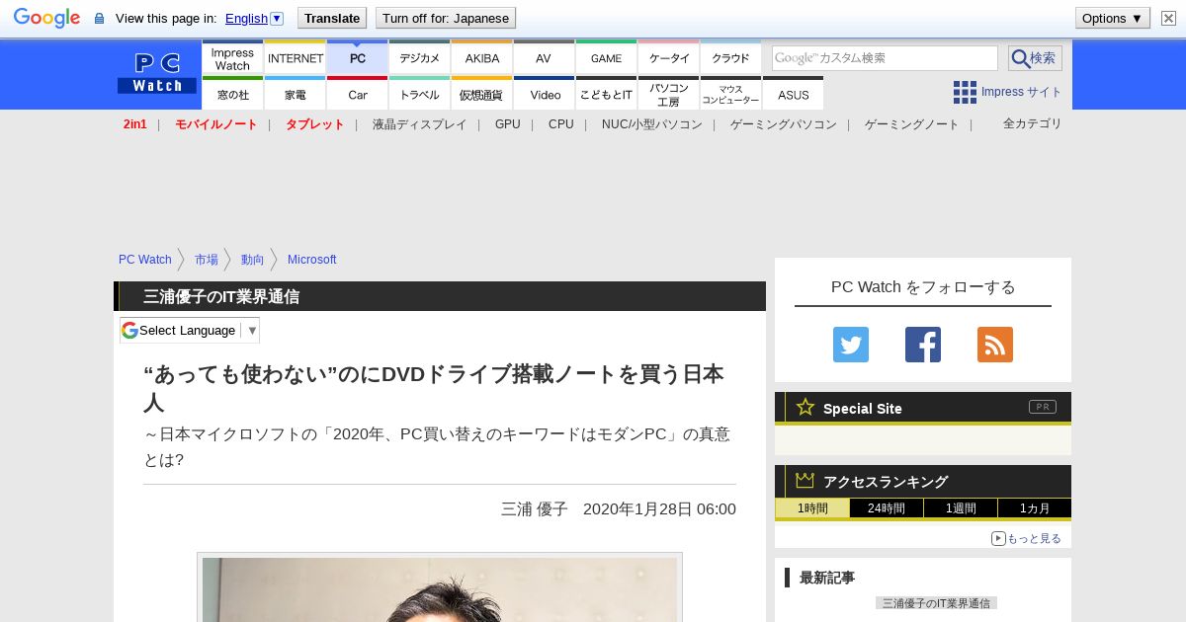Open the Video site tab
This screenshot has height=622, width=1186.
coord(545,94)
